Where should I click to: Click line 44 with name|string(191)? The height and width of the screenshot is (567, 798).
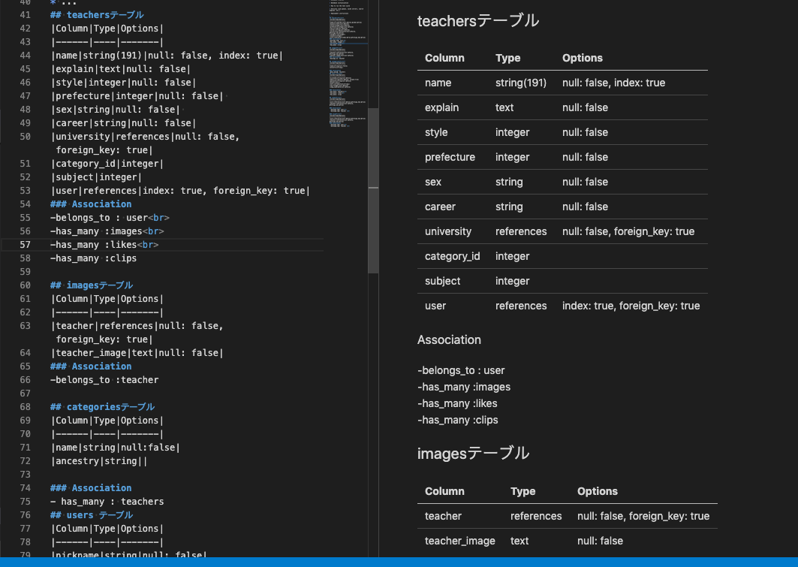pyautogui.click(x=167, y=56)
